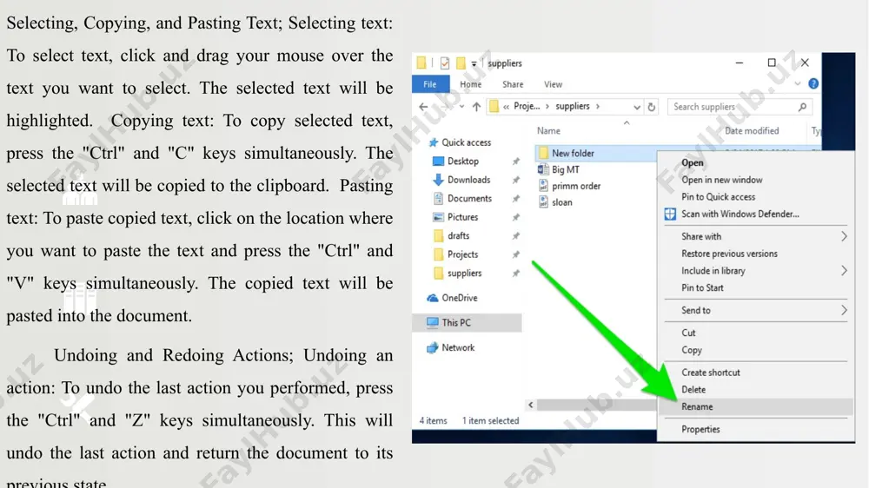Choose Copy from the context menu
This screenshot has width=869, height=488.
692,350
